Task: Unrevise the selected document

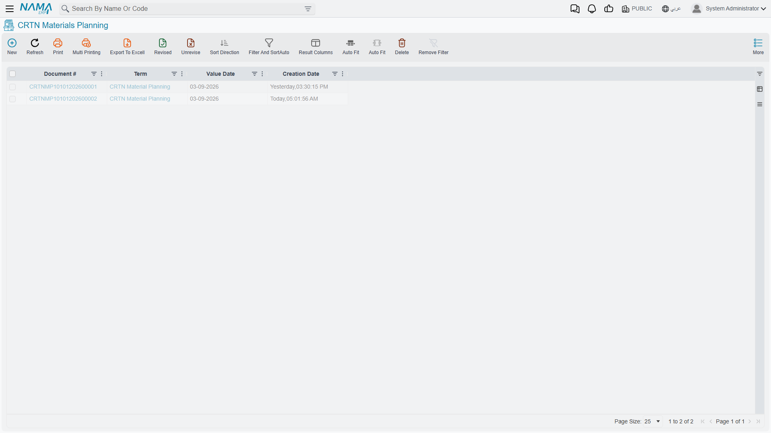Action: pyautogui.click(x=191, y=47)
